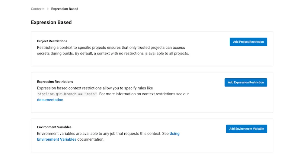Select the Expression Restrictions section title
Screen dimensions: 297x163
(x=55, y=82)
